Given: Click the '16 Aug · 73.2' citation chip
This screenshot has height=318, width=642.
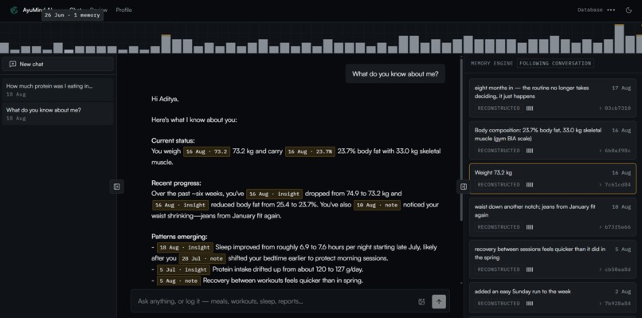Looking at the screenshot, I should click(206, 151).
